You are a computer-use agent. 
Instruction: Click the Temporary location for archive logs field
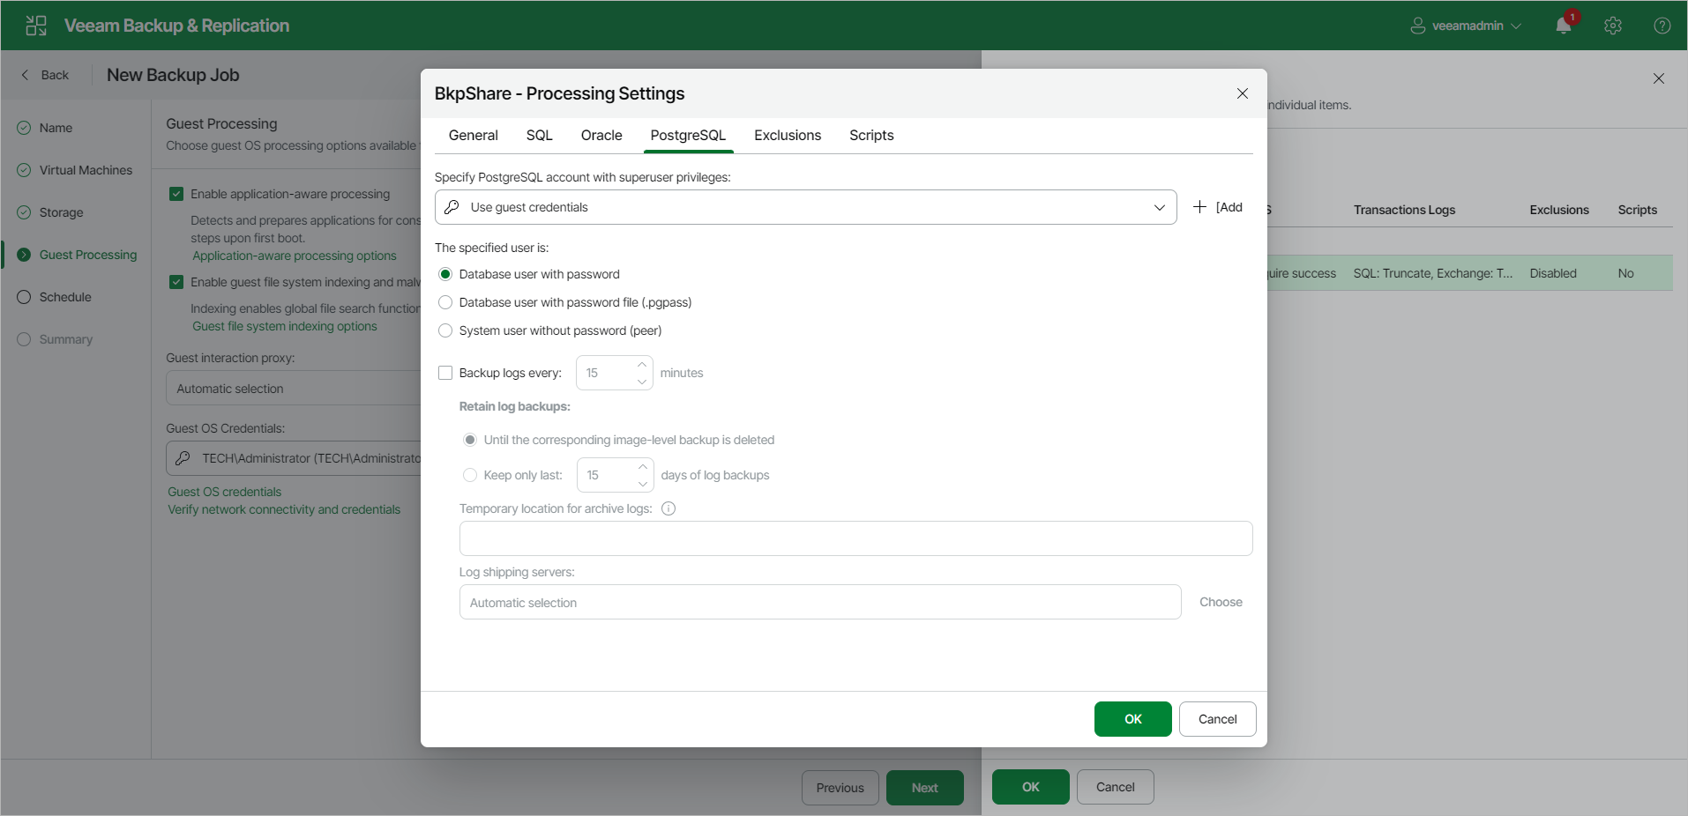(855, 538)
